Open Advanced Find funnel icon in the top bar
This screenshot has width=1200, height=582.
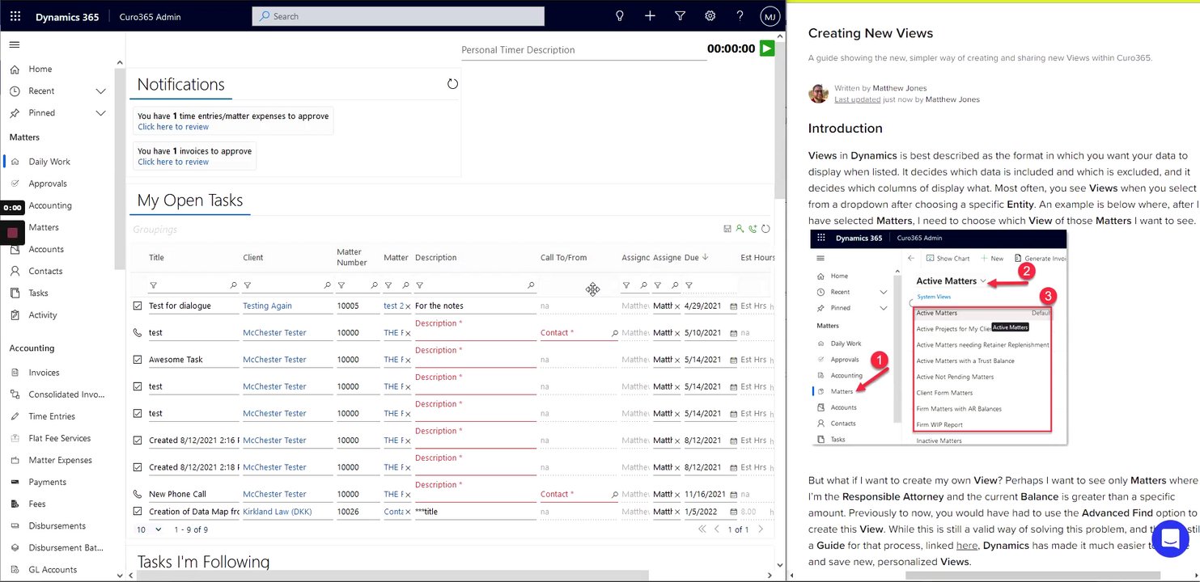tap(680, 16)
